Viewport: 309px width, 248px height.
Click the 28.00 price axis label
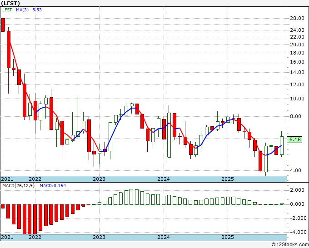click(x=297, y=18)
